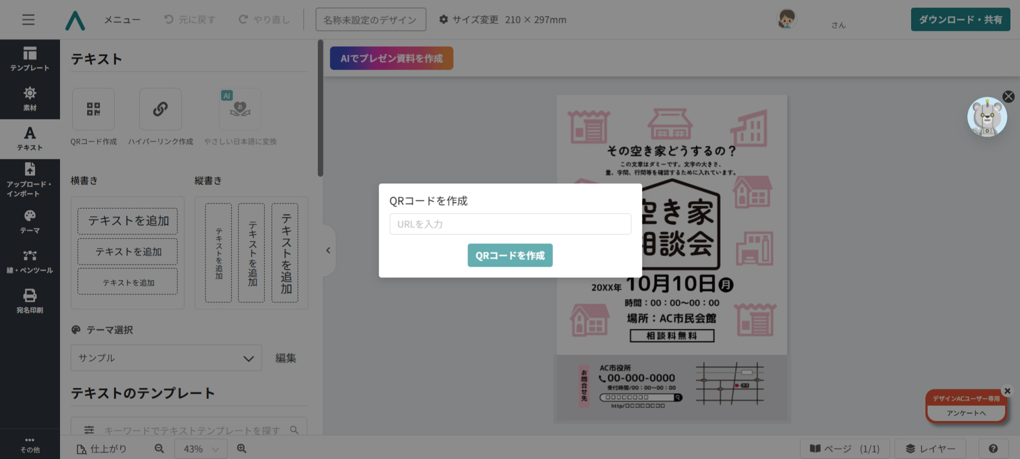Click the URLを入力 text field
Viewport: 1020px width, 459px height.
click(510, 224)
